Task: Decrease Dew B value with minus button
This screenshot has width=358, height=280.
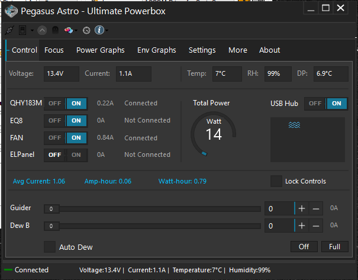Action: click(316, 226)
